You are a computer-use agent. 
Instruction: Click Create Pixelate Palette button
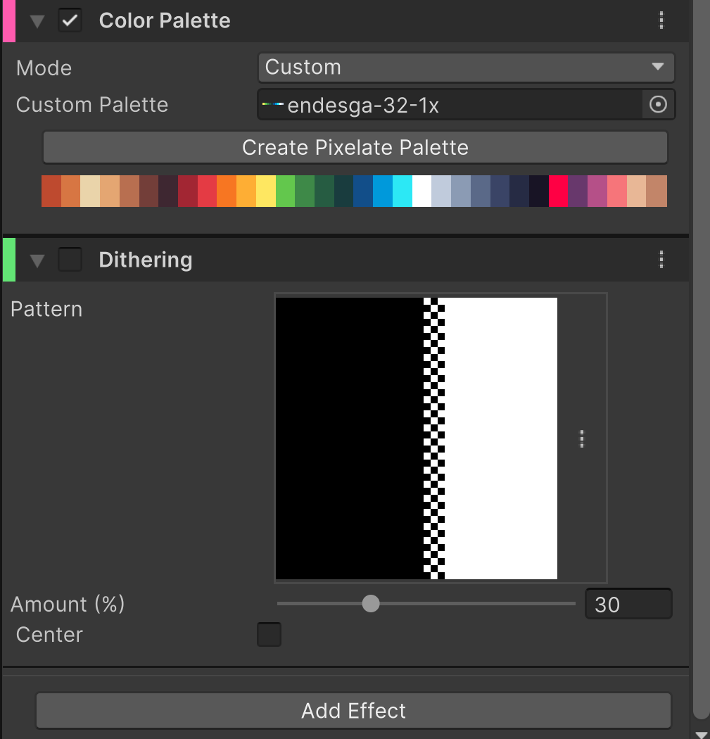point(355,148)
